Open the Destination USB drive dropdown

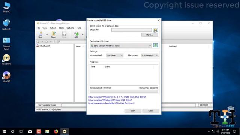tap(121, 46)
